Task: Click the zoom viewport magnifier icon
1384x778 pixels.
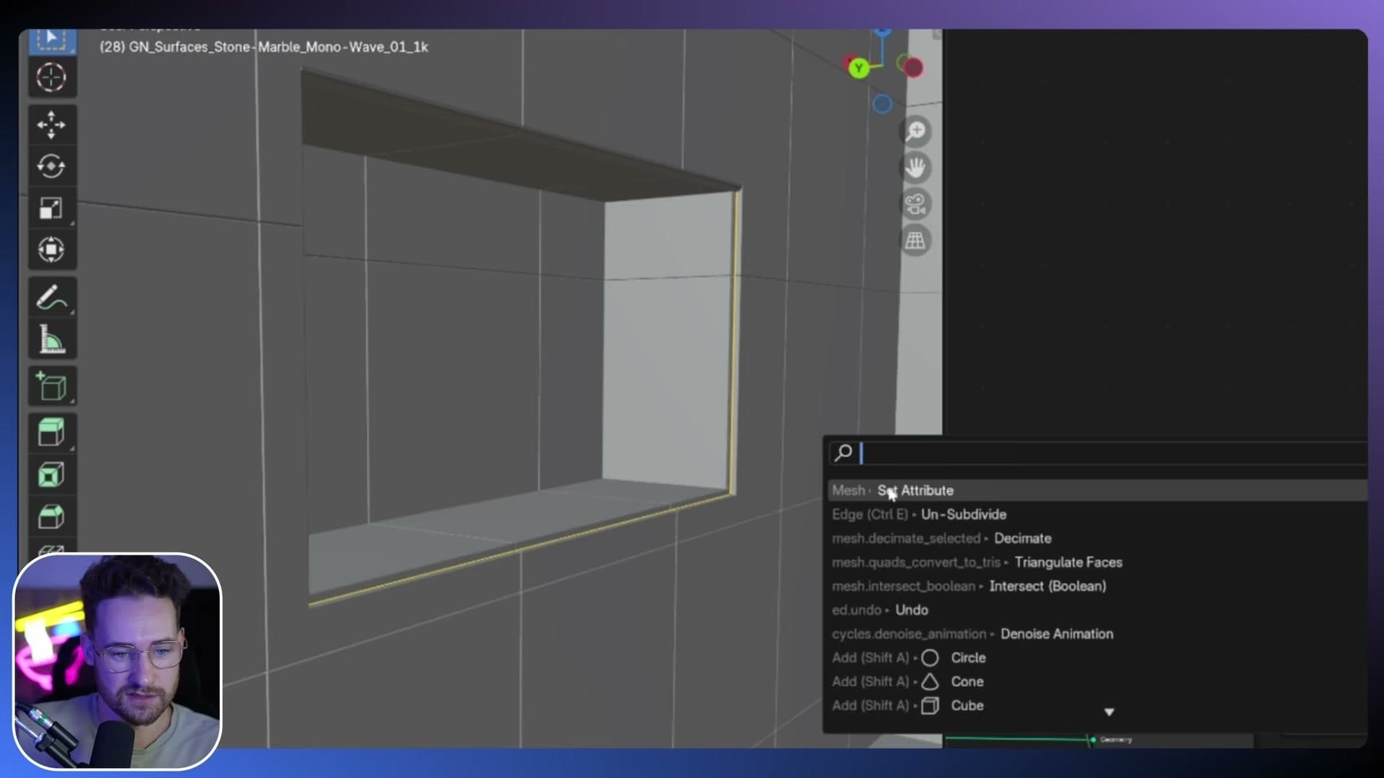Action: click(915, 131)
